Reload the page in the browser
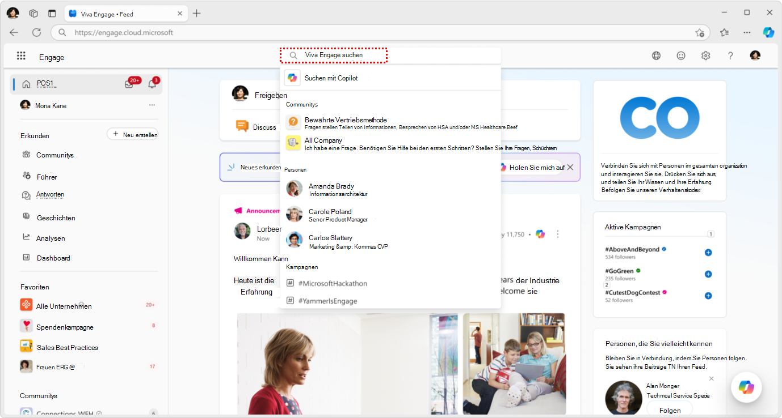Screen dimensions: 782x418 click(36, 32)
